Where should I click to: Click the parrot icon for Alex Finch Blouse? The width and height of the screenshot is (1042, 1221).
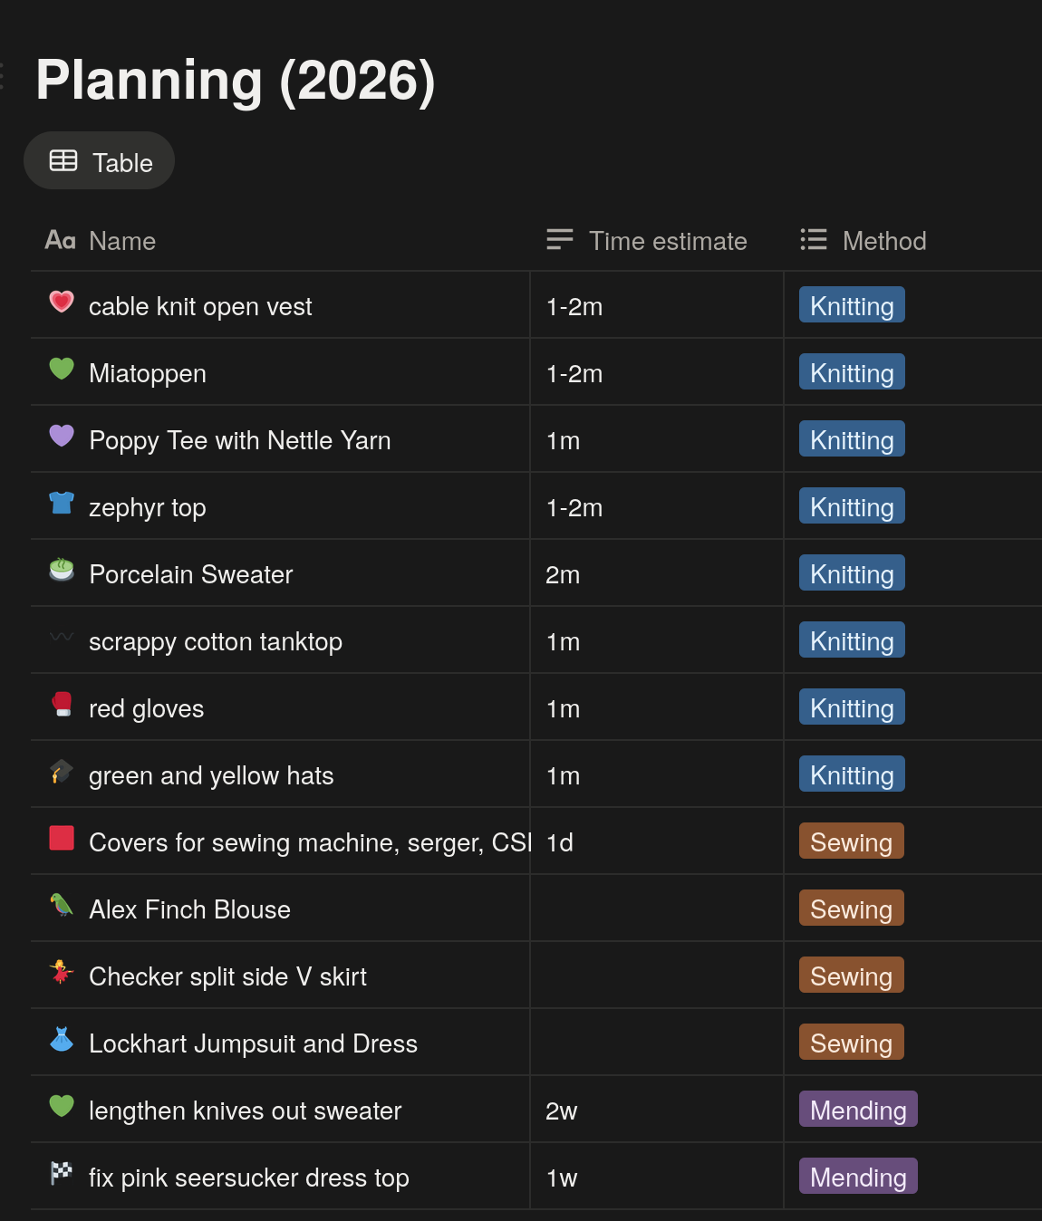pos(60,907)
